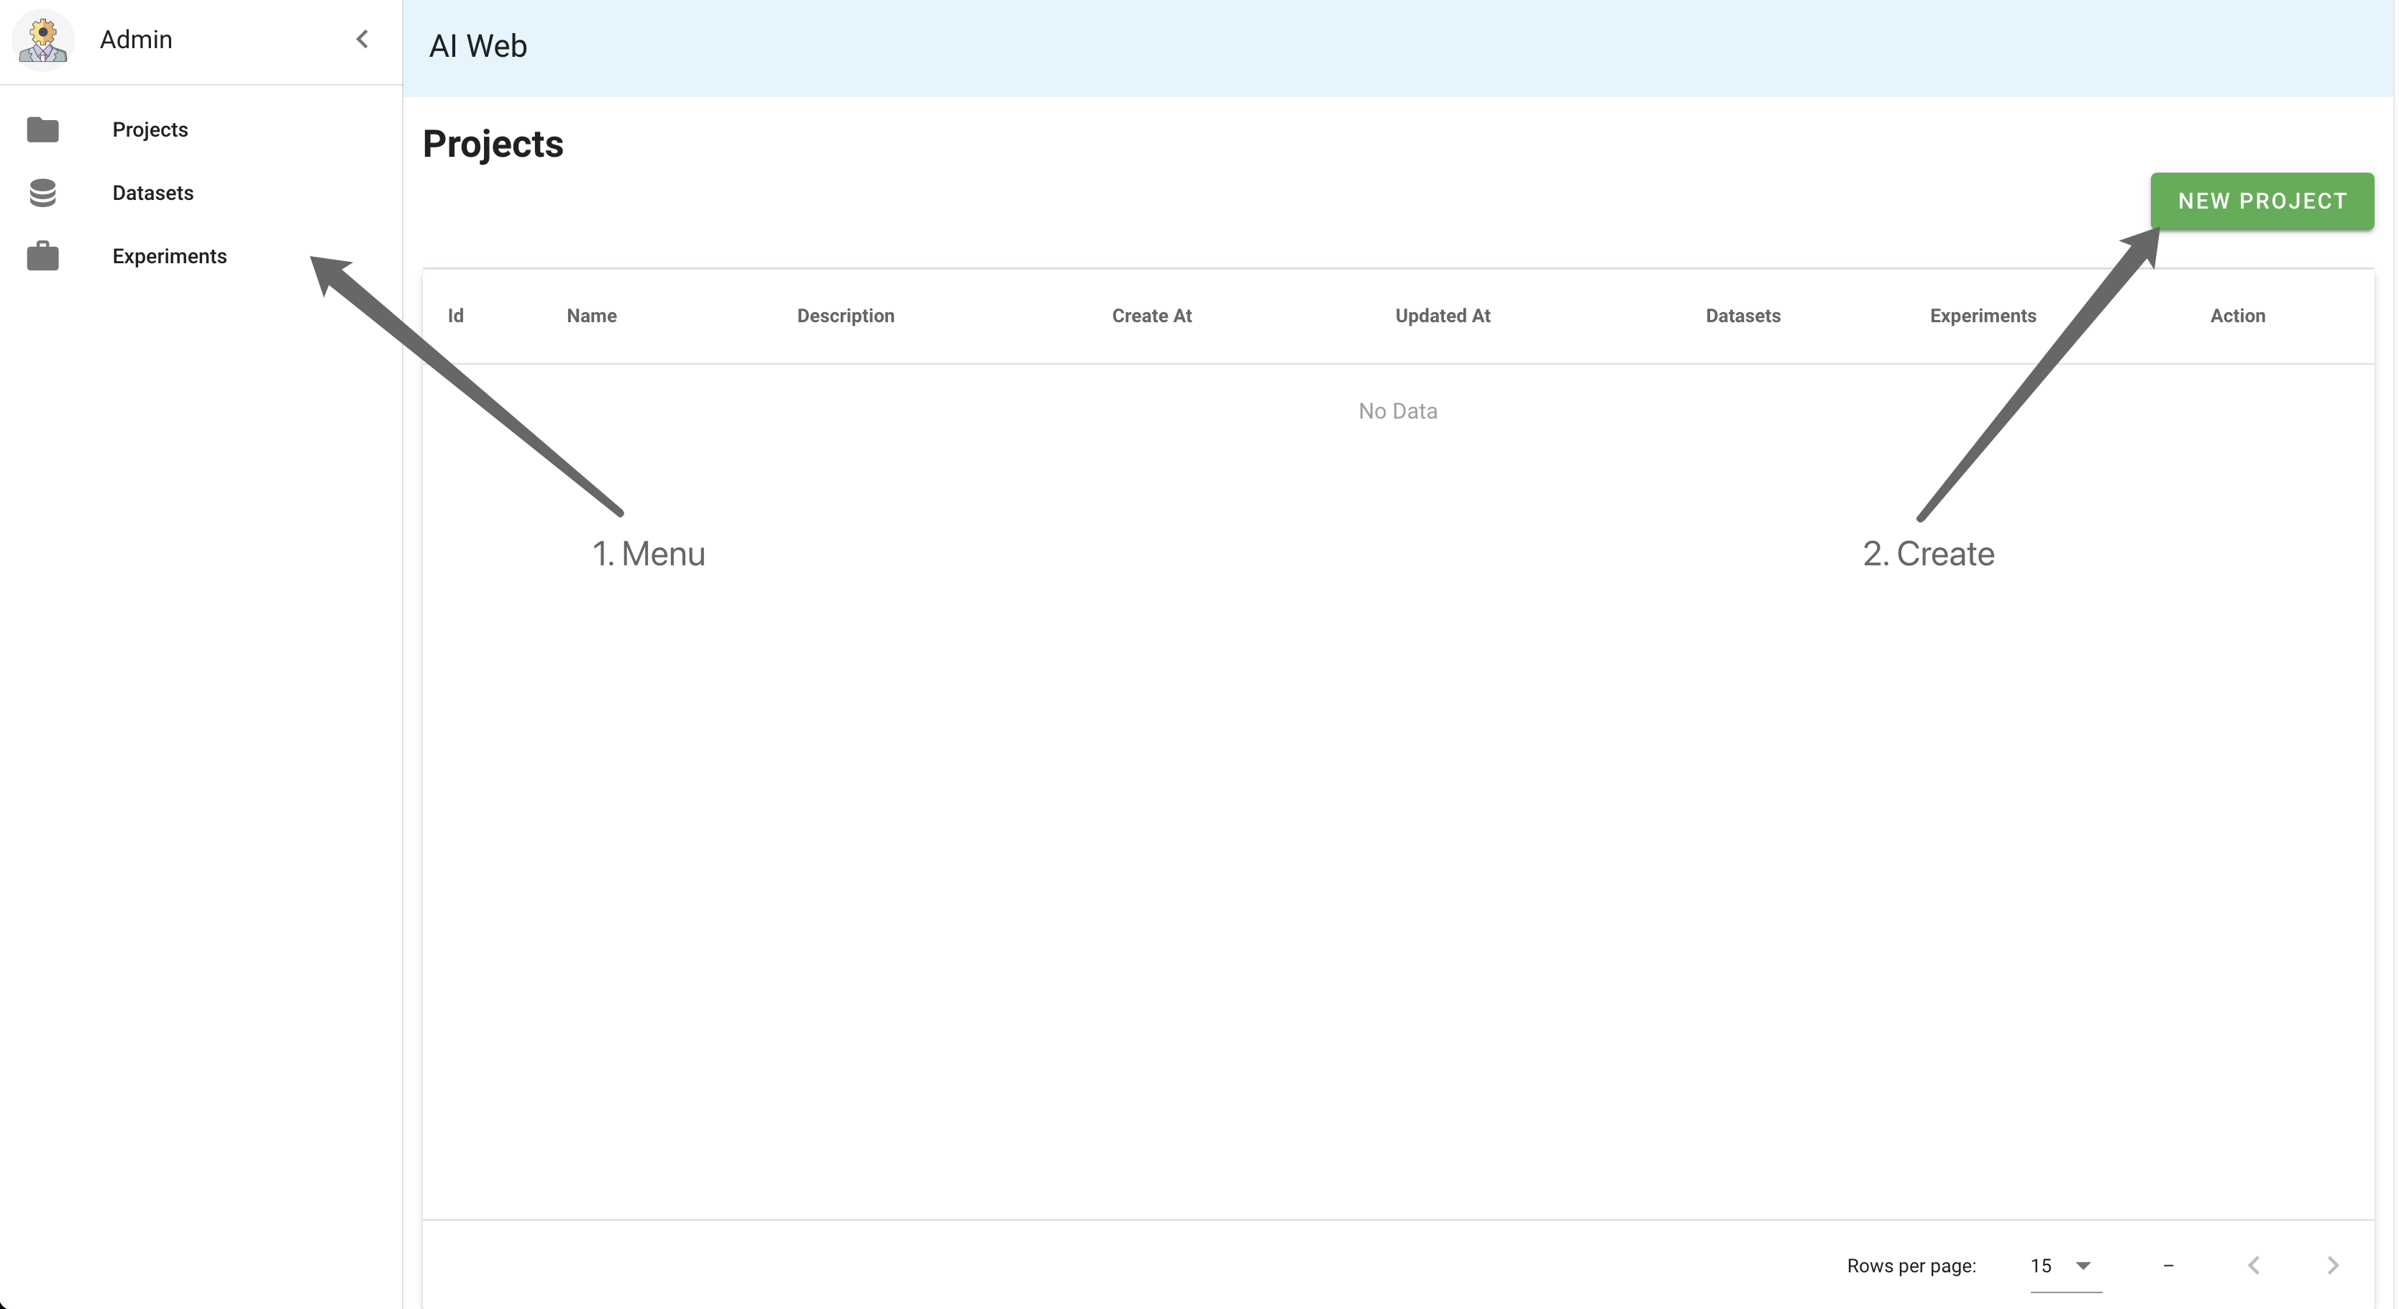Click the AI Web title
Viewport: 2399px width, 1309px height.
477,47
